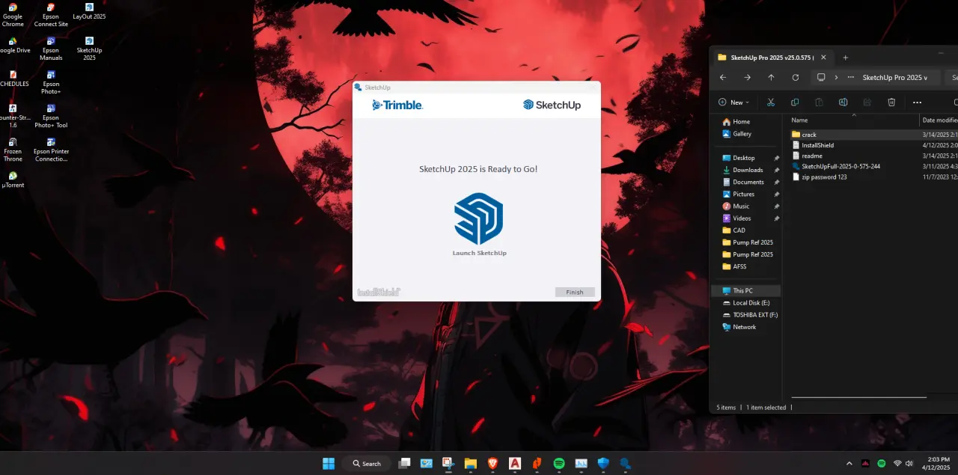Click the horizontal scrollbar in File Explorer
This screenshot has height=475, width=958.
tap(858, 397)
